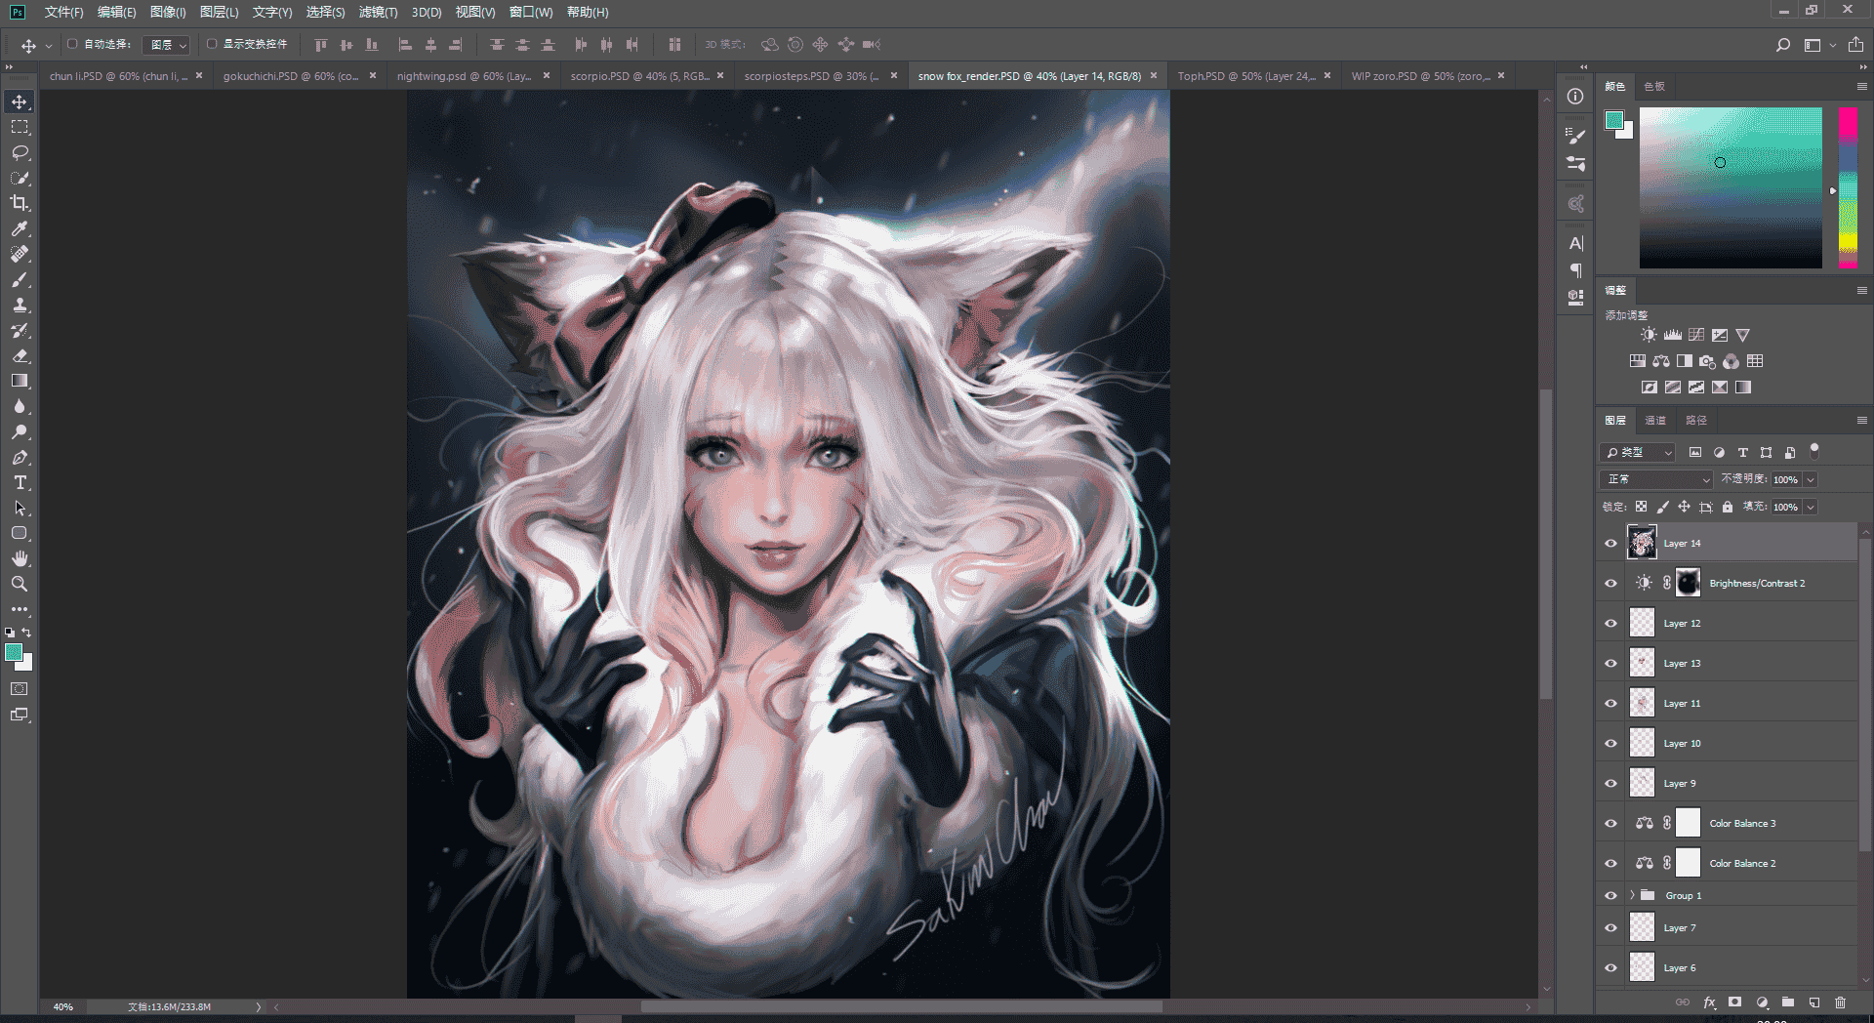Select the Pen tool
The height and width of the screenshot is (1023, 1874).
pyautogui.click(x=20, y=457)
